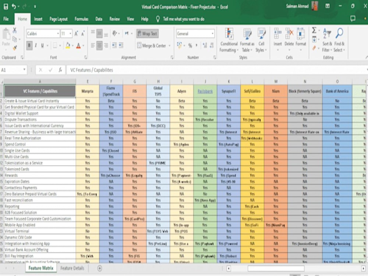Toggle Center horizontal alignment
The height and width of the screenshot is (276, 368).
(x=99, y=45)
